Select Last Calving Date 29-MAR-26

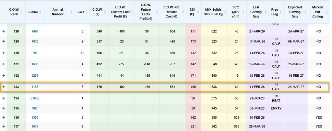point(257,126)
